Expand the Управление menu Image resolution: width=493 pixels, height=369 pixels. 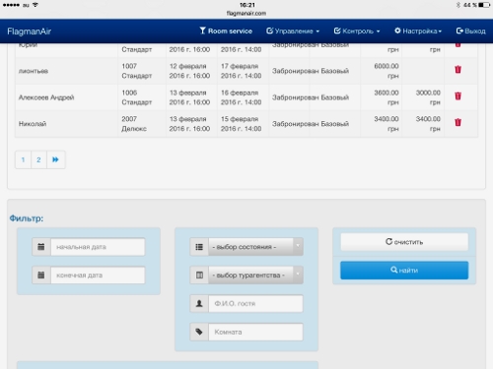(293, 31)
